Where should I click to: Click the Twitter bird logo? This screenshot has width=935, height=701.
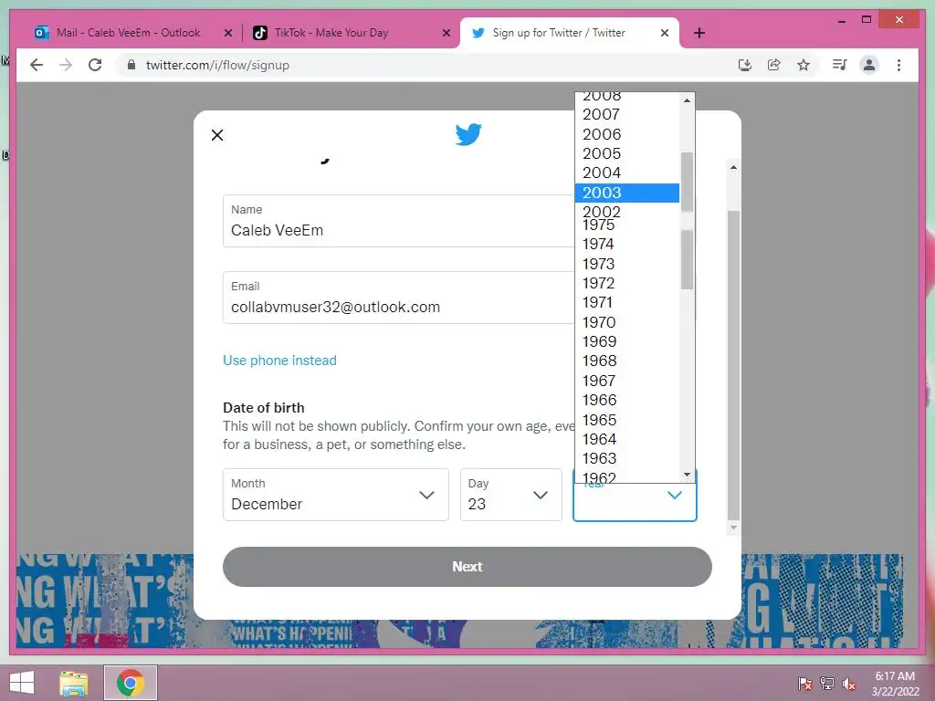[x=468, y=134]
